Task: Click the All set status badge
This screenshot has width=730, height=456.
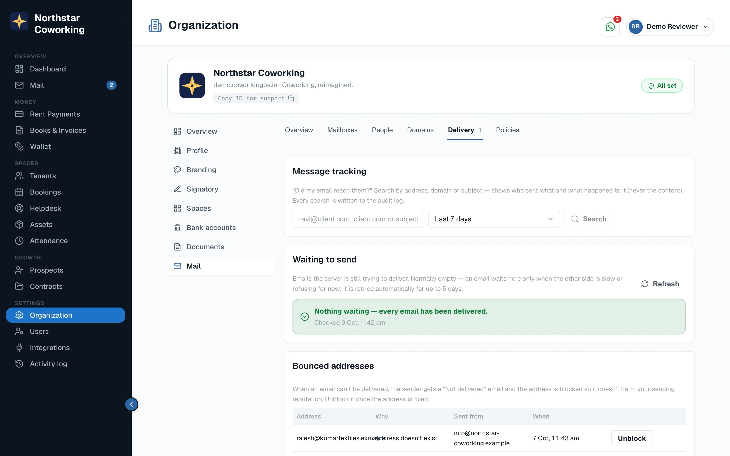Action: click(x=662, y=86)
